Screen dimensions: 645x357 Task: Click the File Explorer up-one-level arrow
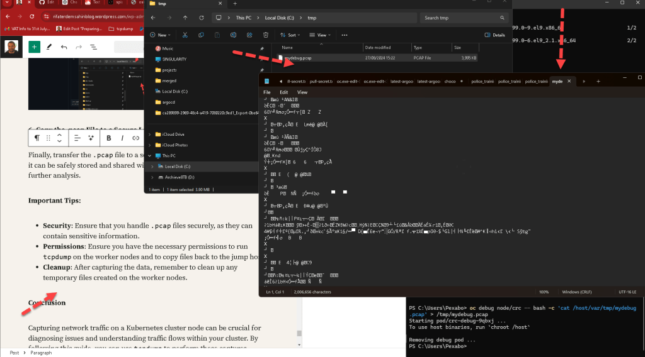(x=185, y=18)
